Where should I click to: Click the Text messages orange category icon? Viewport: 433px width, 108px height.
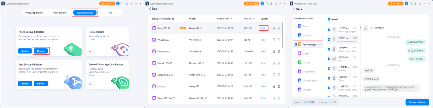point(300,44)
